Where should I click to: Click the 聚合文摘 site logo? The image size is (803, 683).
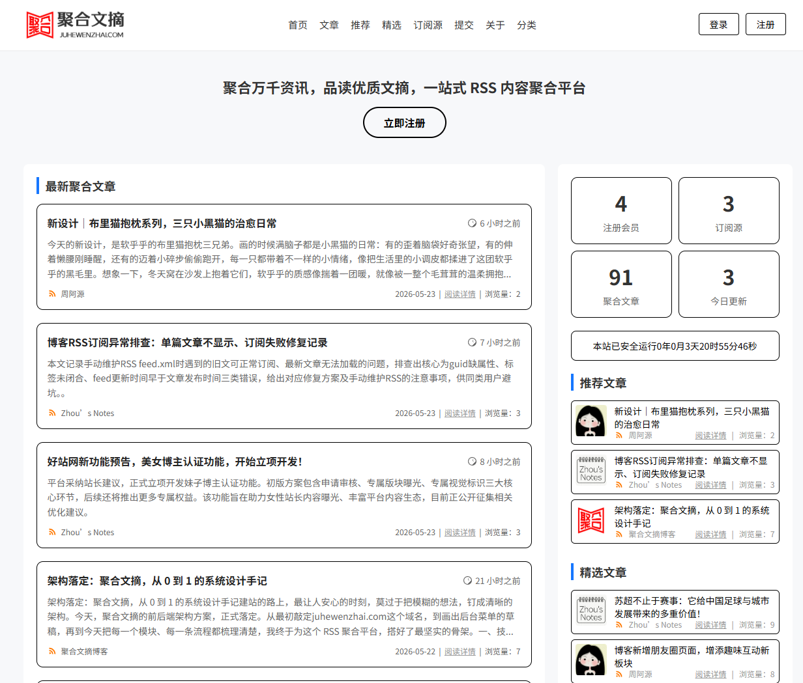tap(75, 25)
